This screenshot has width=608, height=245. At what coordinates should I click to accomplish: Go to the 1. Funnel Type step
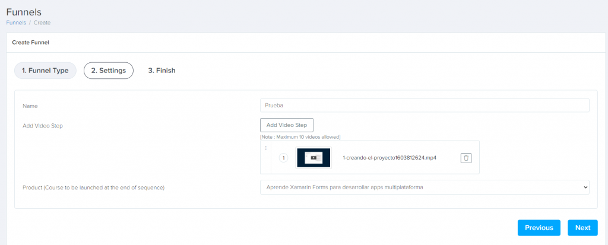[x=45, y=71]
